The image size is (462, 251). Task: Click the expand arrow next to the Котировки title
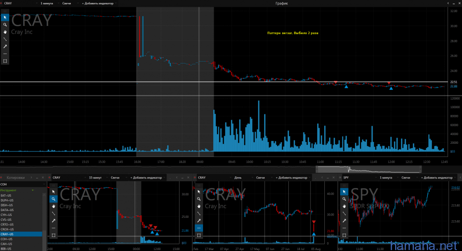31,177
